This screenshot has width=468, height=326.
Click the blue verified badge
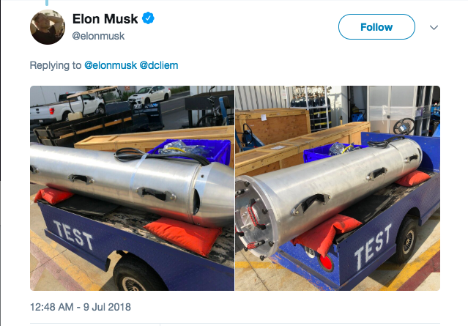coord(148,18)
